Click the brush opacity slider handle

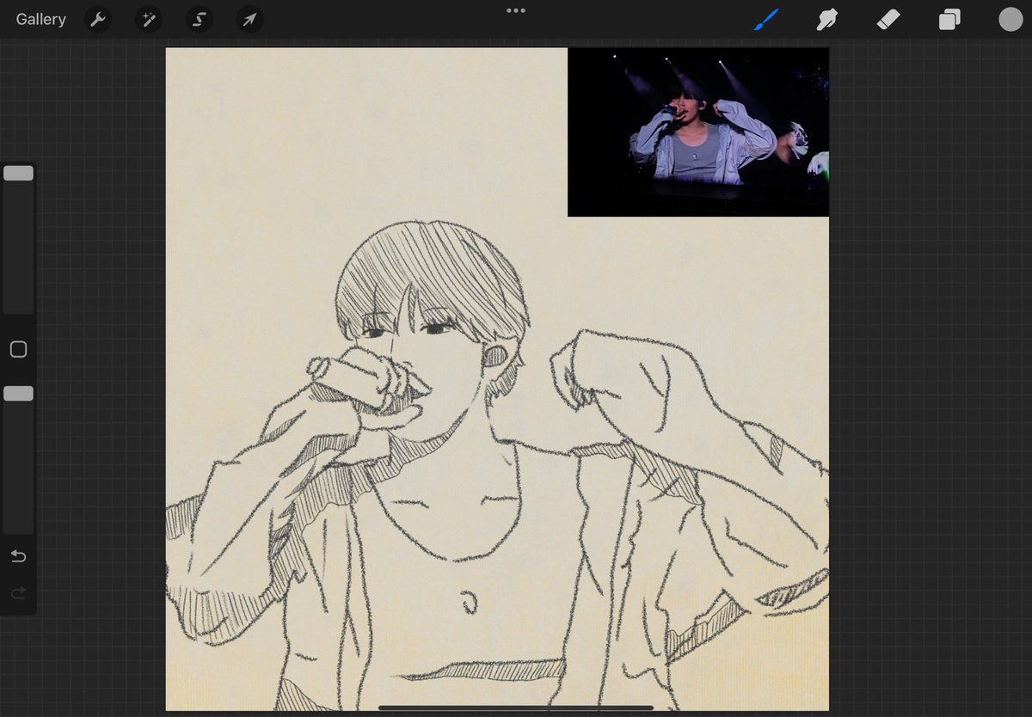(x=18, y=393)
